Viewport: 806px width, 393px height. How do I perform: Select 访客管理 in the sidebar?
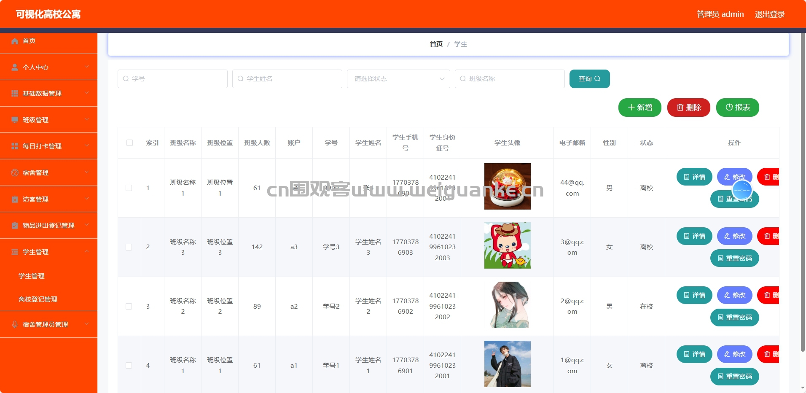click(48, 199)
